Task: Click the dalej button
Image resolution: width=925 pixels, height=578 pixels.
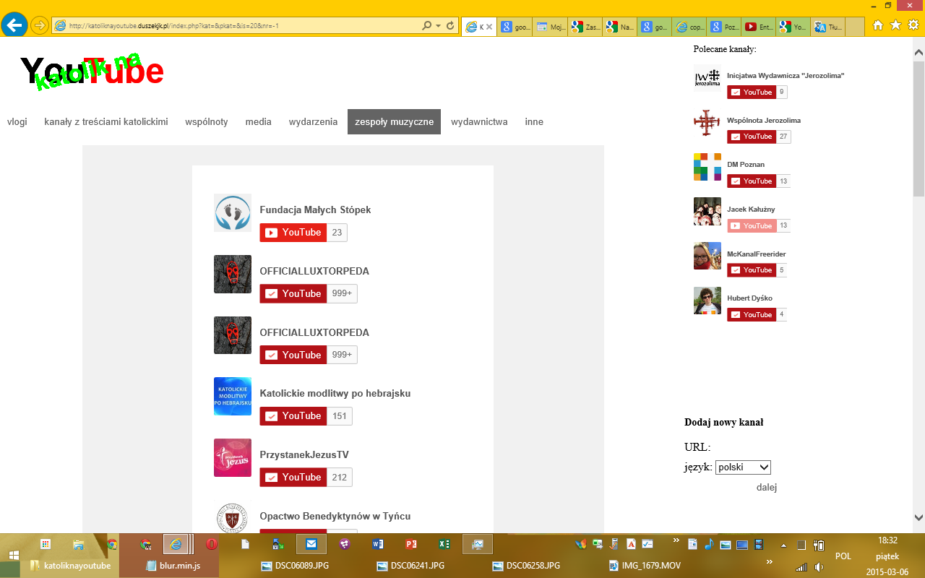Action: point(767,488)
